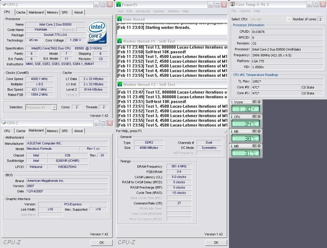Click the NB temperature display reading 38°C
The height and width of the screenshot is (248, 327).
pos(246,138)
